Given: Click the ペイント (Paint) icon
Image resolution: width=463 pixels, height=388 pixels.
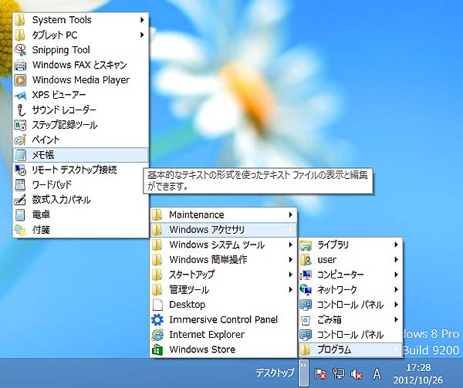Looking at the screenshot, I should point(21,140).
